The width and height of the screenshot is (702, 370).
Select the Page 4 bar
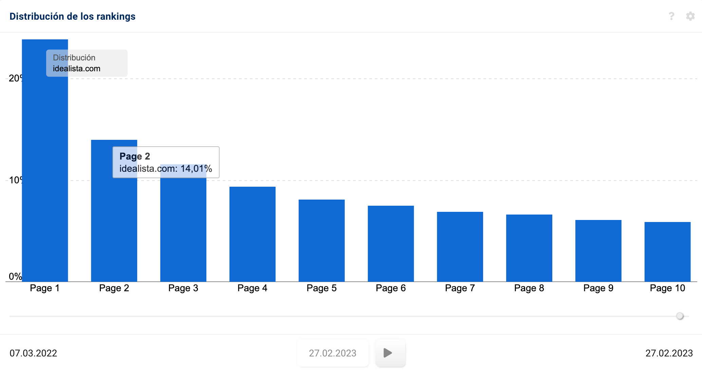pyautogui.click(x=252, y=234)
